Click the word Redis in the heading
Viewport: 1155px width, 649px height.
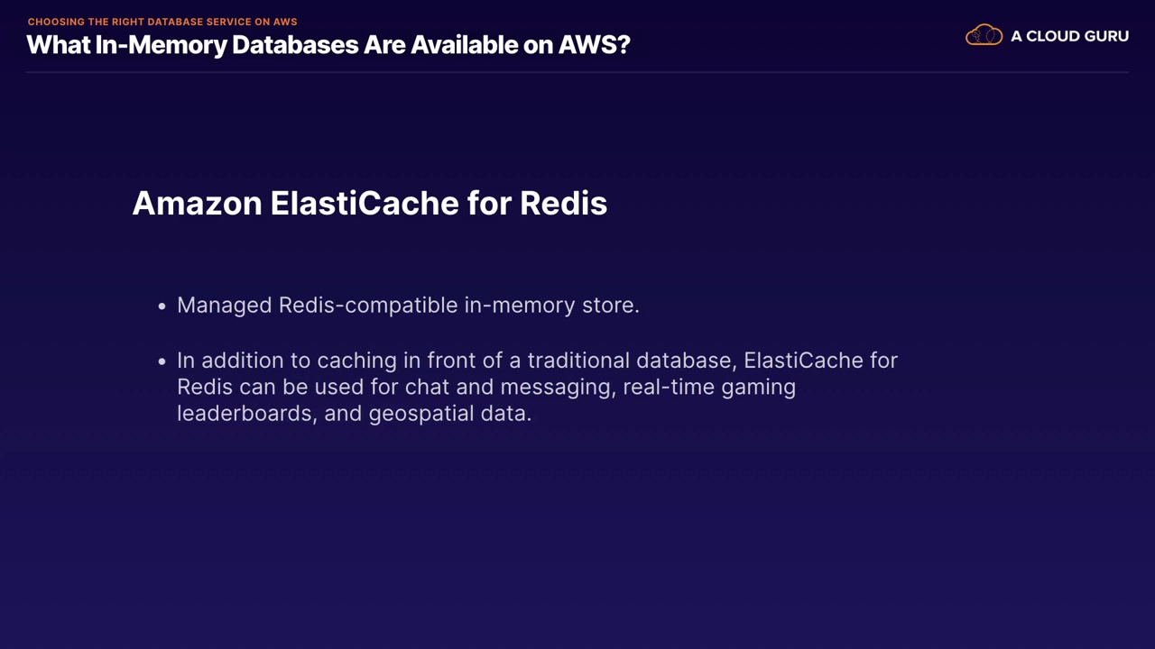pyautogui.click(x=563, y=203)
